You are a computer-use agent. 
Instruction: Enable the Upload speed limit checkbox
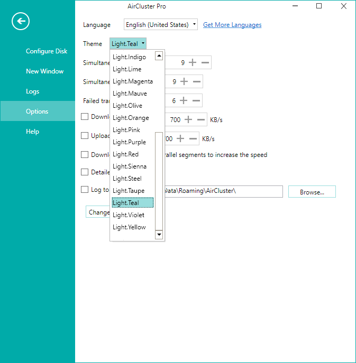[85, 135]
